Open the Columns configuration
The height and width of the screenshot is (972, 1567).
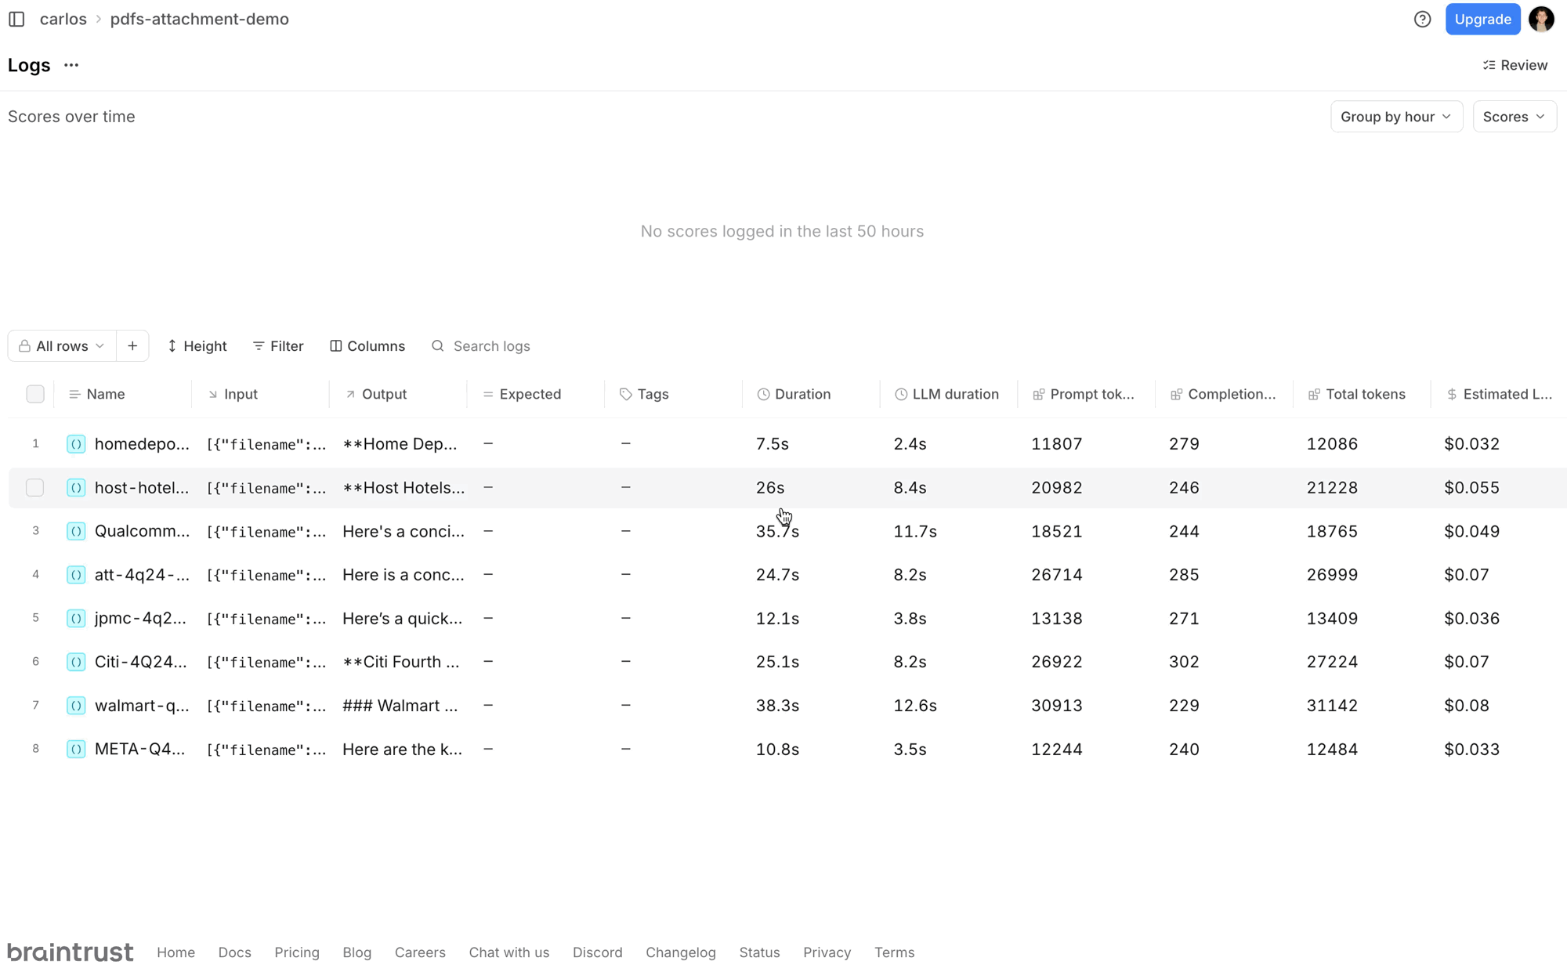(367, 345)
